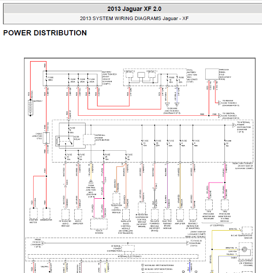This screenshot has width=262, height=273.
Task: Select the "TO CENTRAL JUNCTION BOX" label
Action: tap(231, 116)
